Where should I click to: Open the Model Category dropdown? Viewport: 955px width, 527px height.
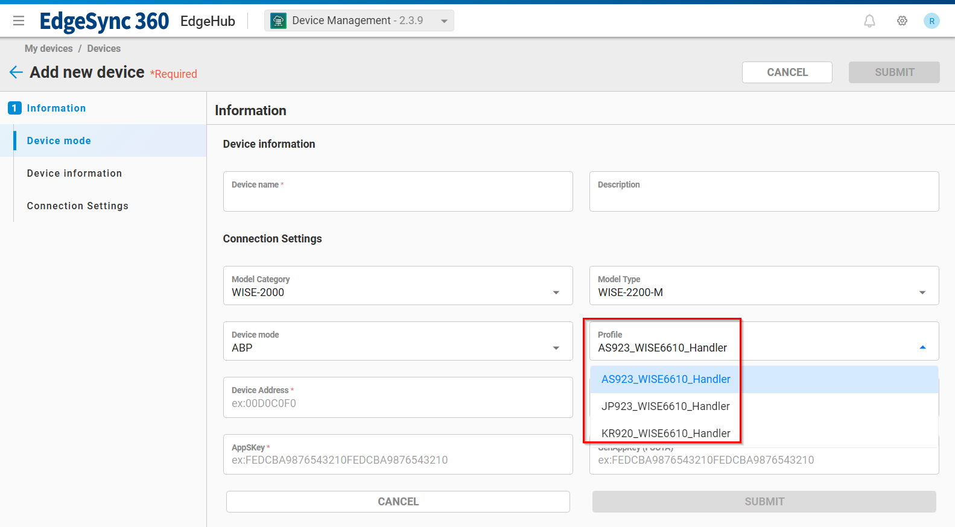coord(556,292)
